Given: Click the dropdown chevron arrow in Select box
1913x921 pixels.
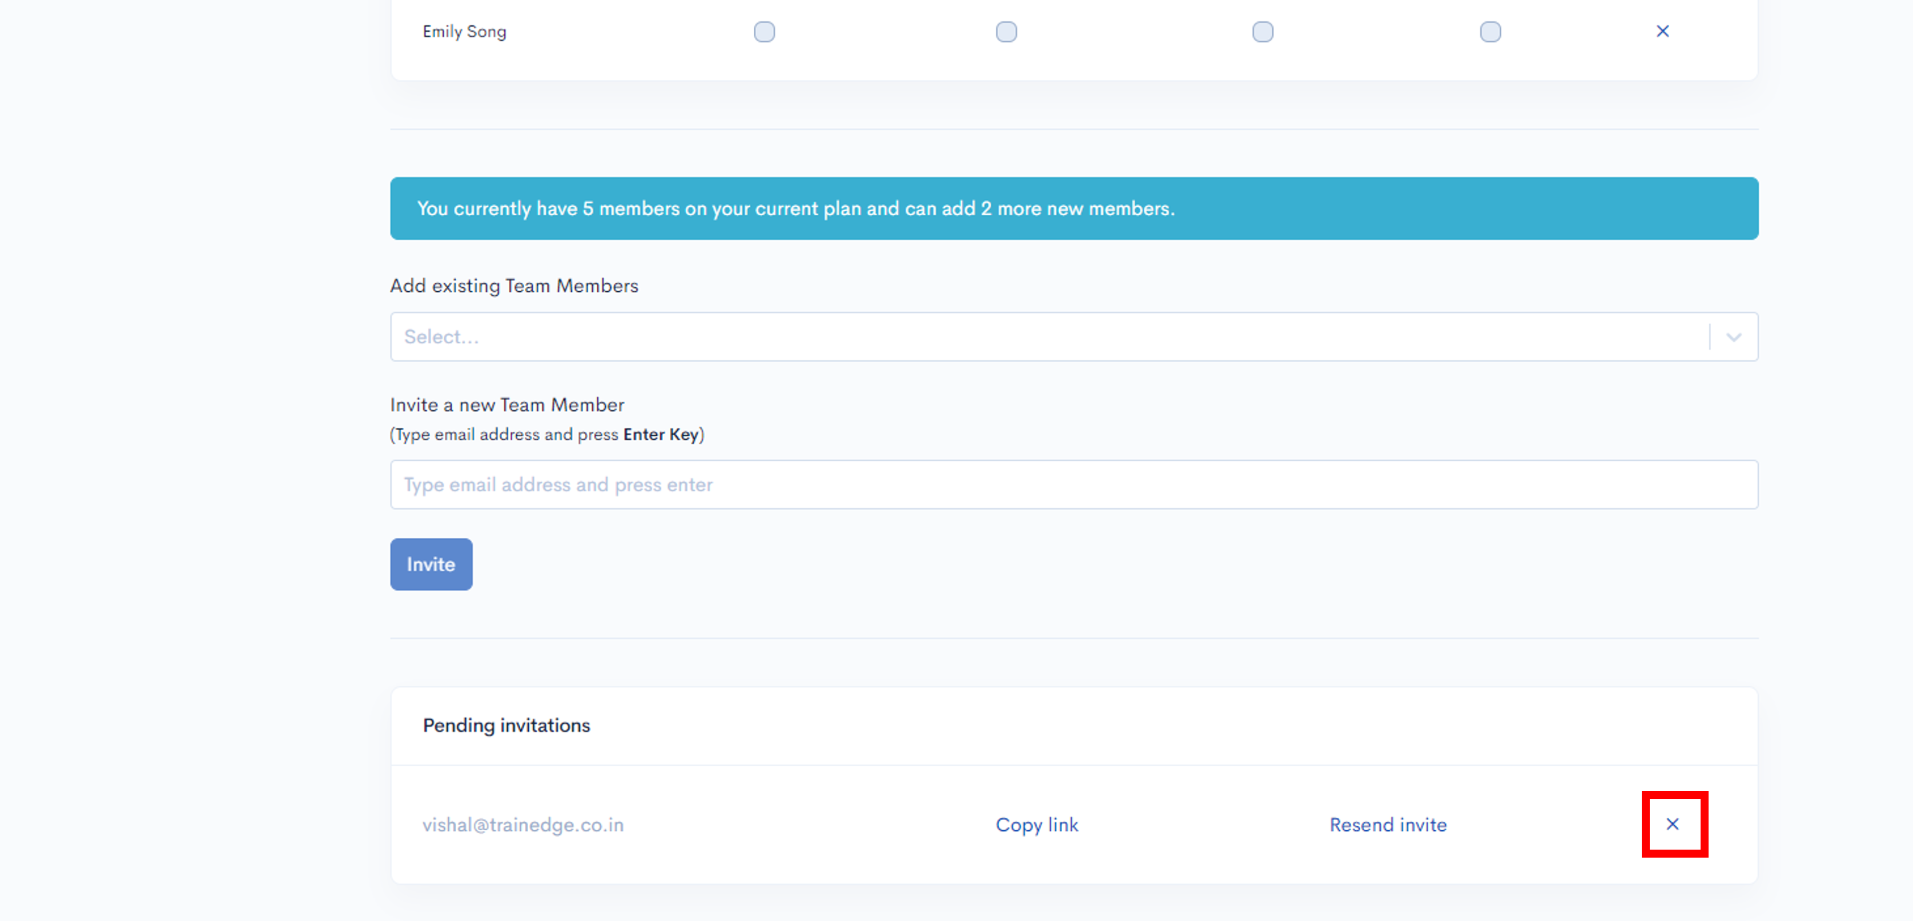Looking at the screenshot, I should [x=1733, y=337].
